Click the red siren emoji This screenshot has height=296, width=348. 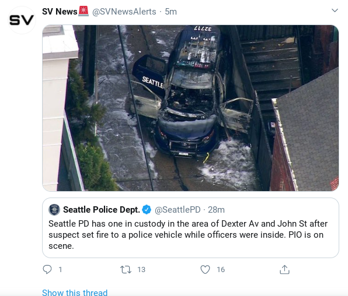[x=83, y=11]
